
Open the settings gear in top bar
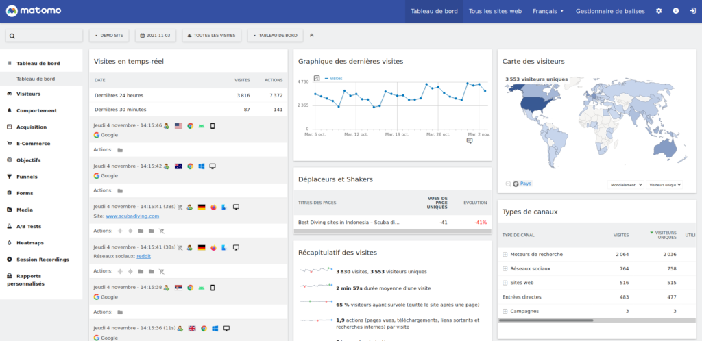pyautogui.click(x=659, y=11)
